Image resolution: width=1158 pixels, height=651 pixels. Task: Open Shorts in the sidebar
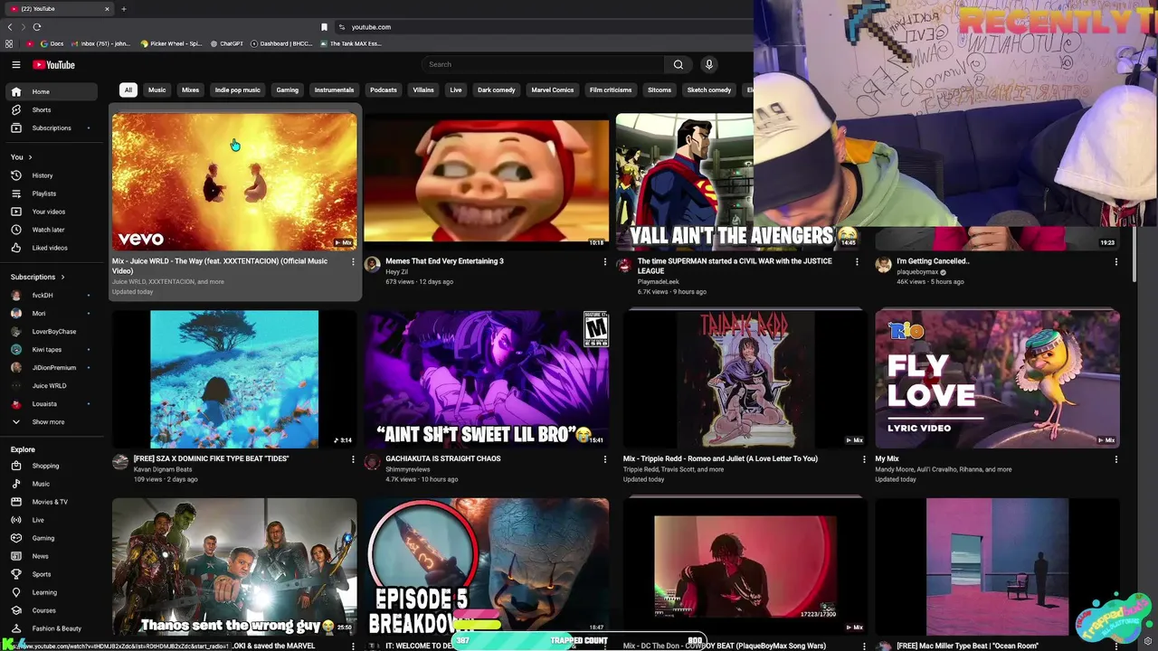pyautogui.click(x=52, y=109)
